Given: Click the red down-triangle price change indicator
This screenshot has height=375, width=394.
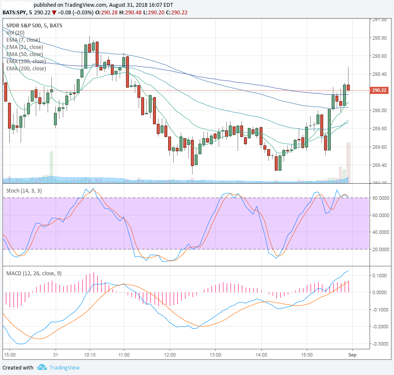Looking at the screenshot, I should [x=54, y=13].
